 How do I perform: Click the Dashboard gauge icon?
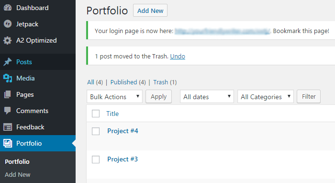pyautogui.click(x=8, y=8)
